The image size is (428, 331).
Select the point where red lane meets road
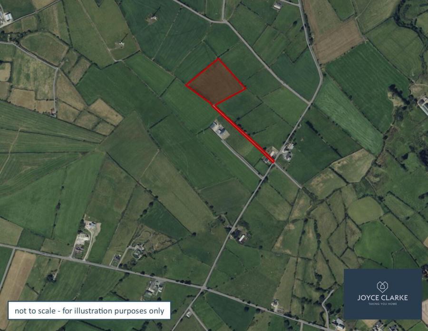coord(272,162)
